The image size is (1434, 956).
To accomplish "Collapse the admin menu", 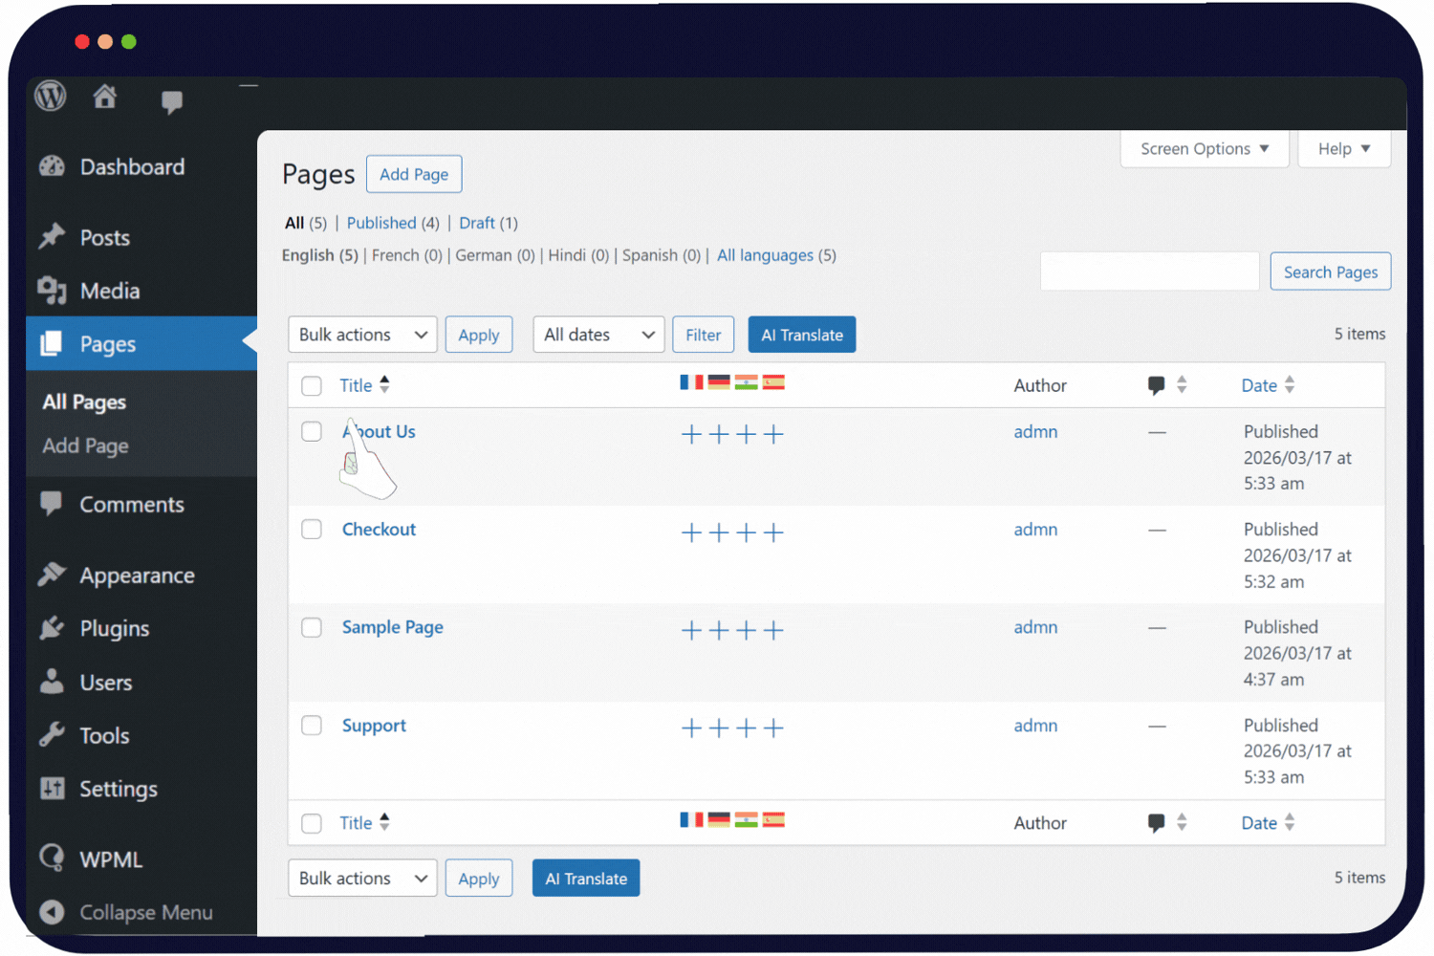I will point(122,912).
